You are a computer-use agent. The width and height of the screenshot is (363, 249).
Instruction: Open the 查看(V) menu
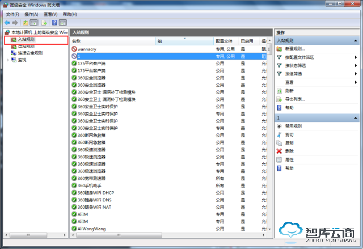tap(50, 14)
